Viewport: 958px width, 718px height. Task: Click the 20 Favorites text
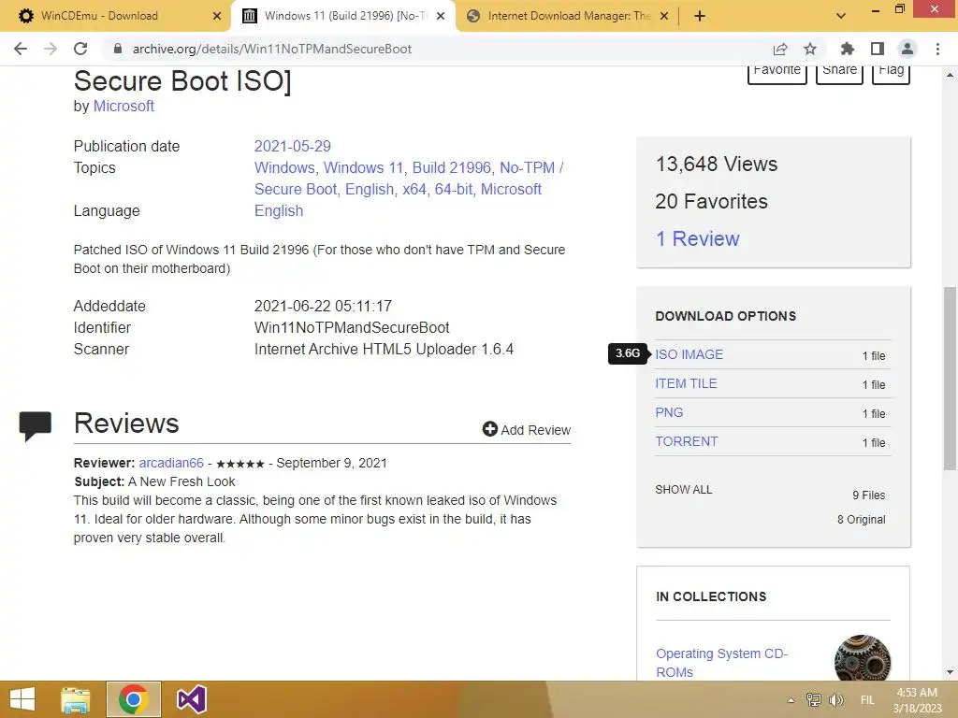click(x=711, y=202)
